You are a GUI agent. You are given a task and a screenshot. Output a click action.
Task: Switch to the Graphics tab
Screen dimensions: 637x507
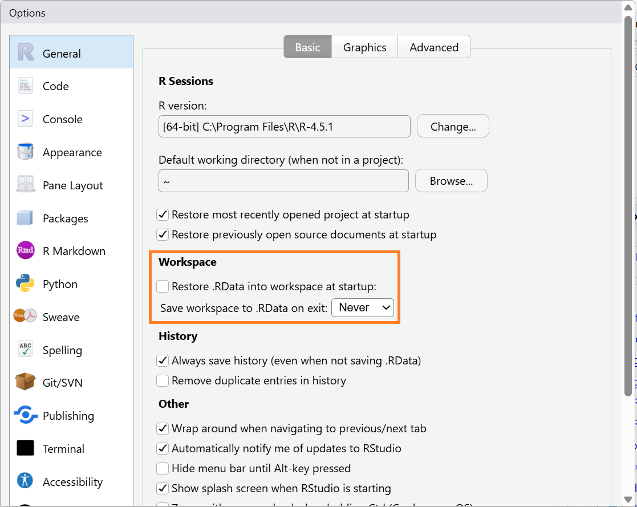[365, 47]
